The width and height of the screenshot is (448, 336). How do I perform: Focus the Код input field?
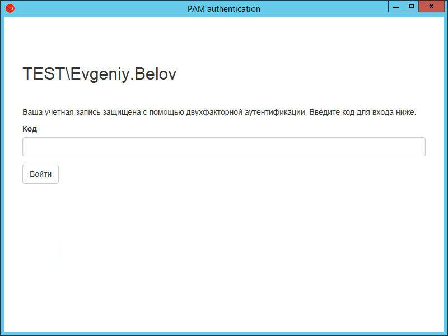224,147
